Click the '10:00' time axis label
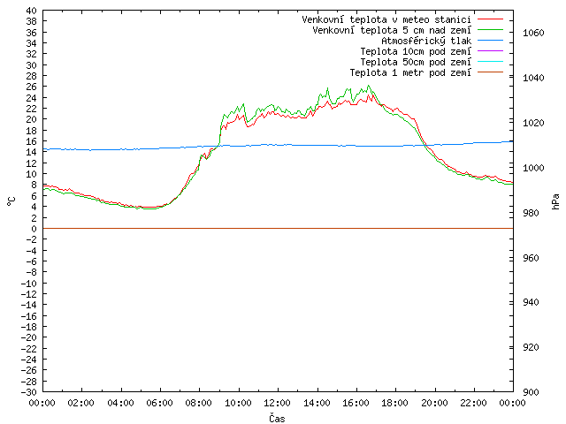The image size is (566, 424). 238,403
